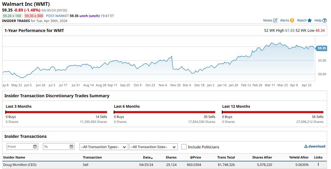Viewport: 331px width, 169px height.
Task: Open the All Transaction Types dropdown
Action: pyautogui.click(x=103, y=147)
